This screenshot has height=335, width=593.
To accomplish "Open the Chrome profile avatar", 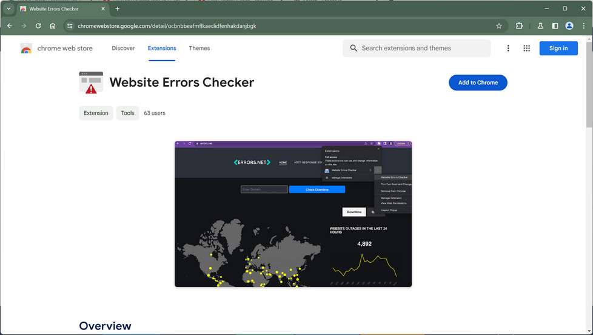I will pyautogui.click(x=569, y=25).
